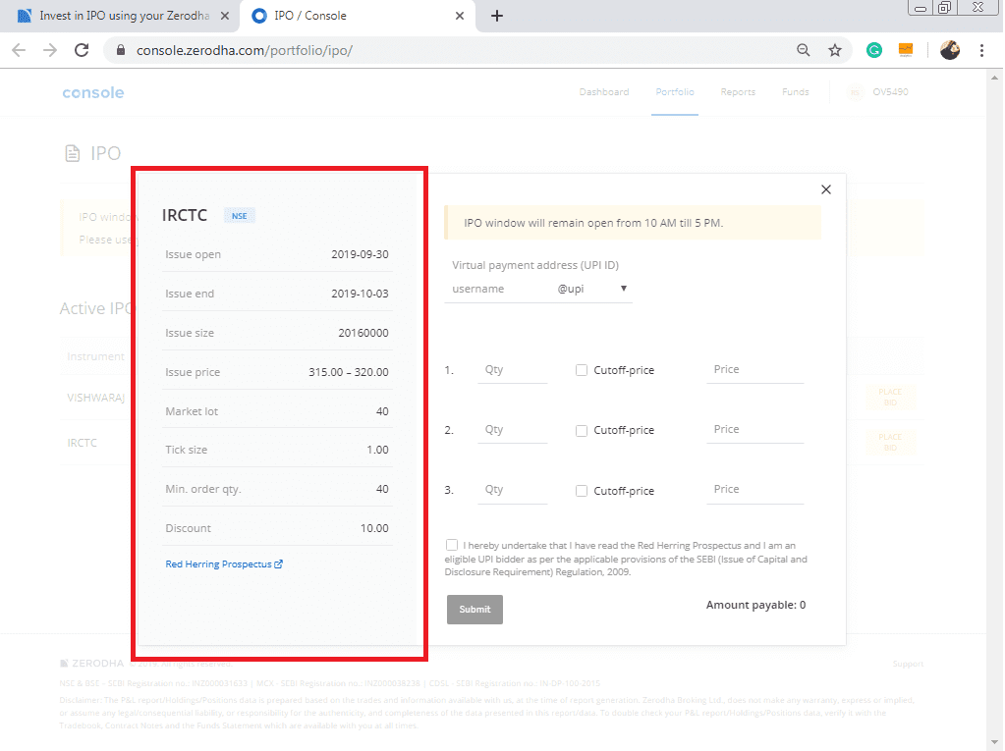Click the UPI username field
The image size is (1005, 751).
click(x=498, y=289)
